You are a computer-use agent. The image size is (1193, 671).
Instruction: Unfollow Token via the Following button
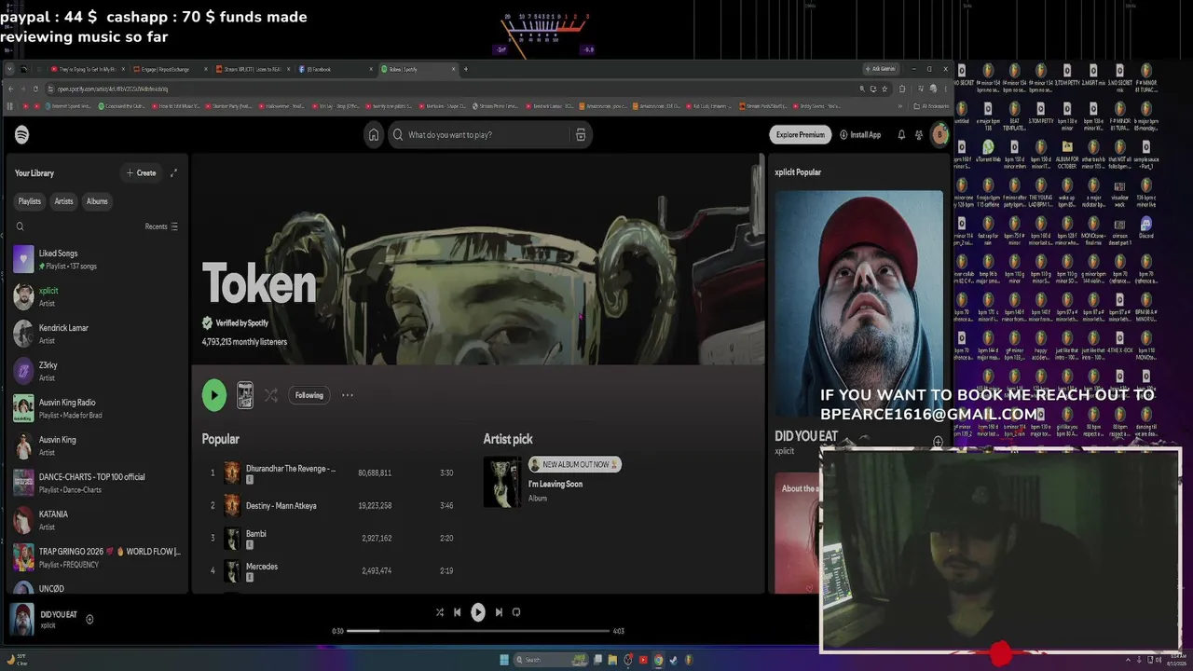309,395
